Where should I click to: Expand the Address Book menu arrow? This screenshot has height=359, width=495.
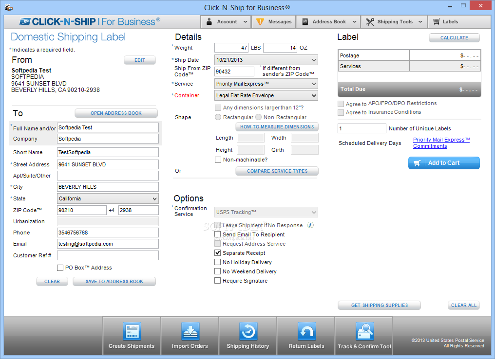pyautogui.click(x=355, y=22)
